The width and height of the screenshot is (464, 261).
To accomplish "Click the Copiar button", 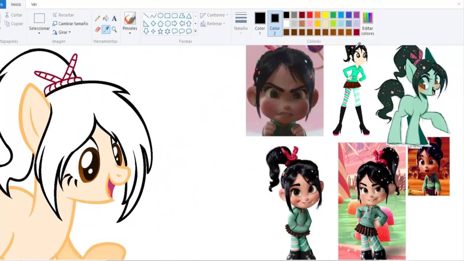I will [13, 24].
